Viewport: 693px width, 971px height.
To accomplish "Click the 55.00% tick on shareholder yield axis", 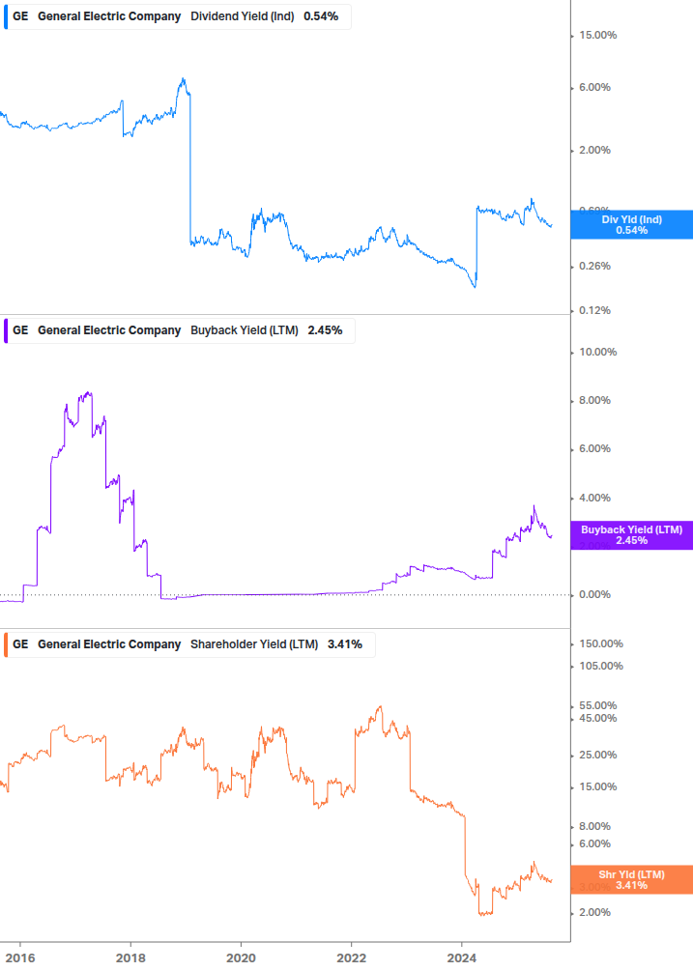I will tap(597, 706).
